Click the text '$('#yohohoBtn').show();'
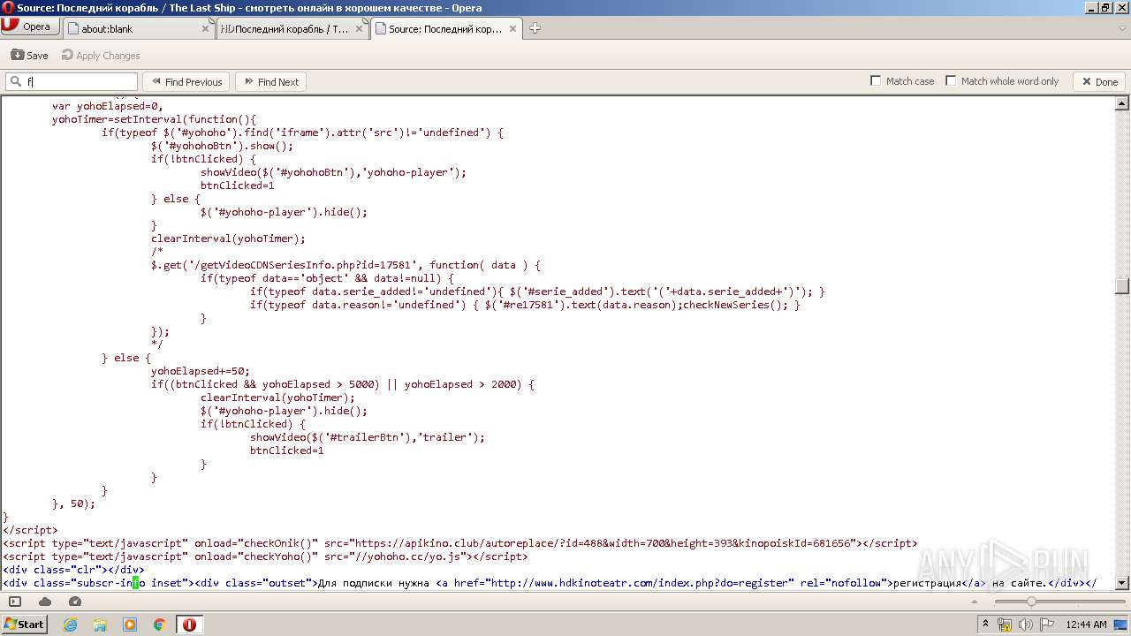 click(x=222, y=146)
